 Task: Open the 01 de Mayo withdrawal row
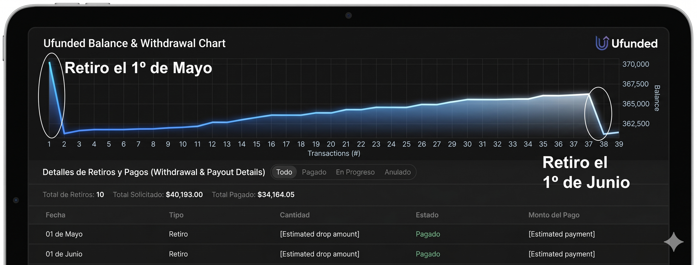pos(348,234)
